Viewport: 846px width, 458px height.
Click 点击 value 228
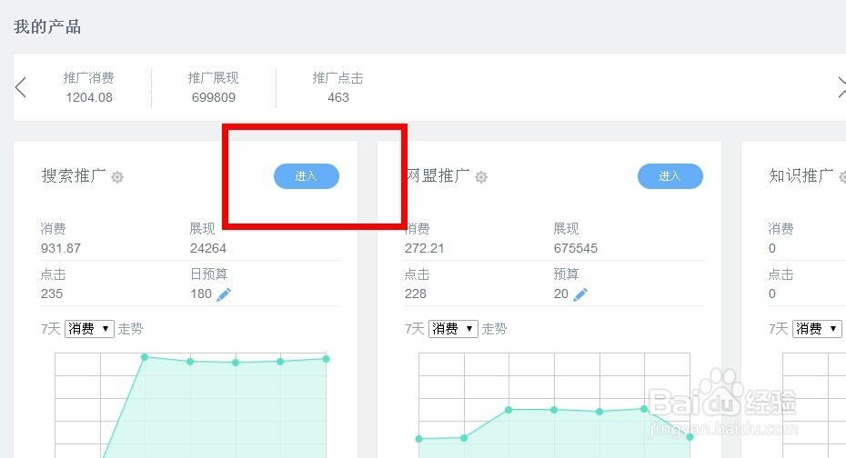416,294
